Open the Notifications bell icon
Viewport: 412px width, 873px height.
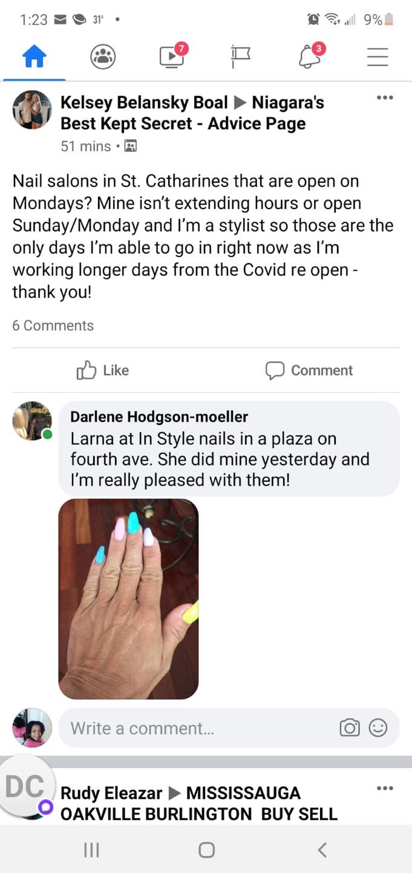tap(311, 55)
